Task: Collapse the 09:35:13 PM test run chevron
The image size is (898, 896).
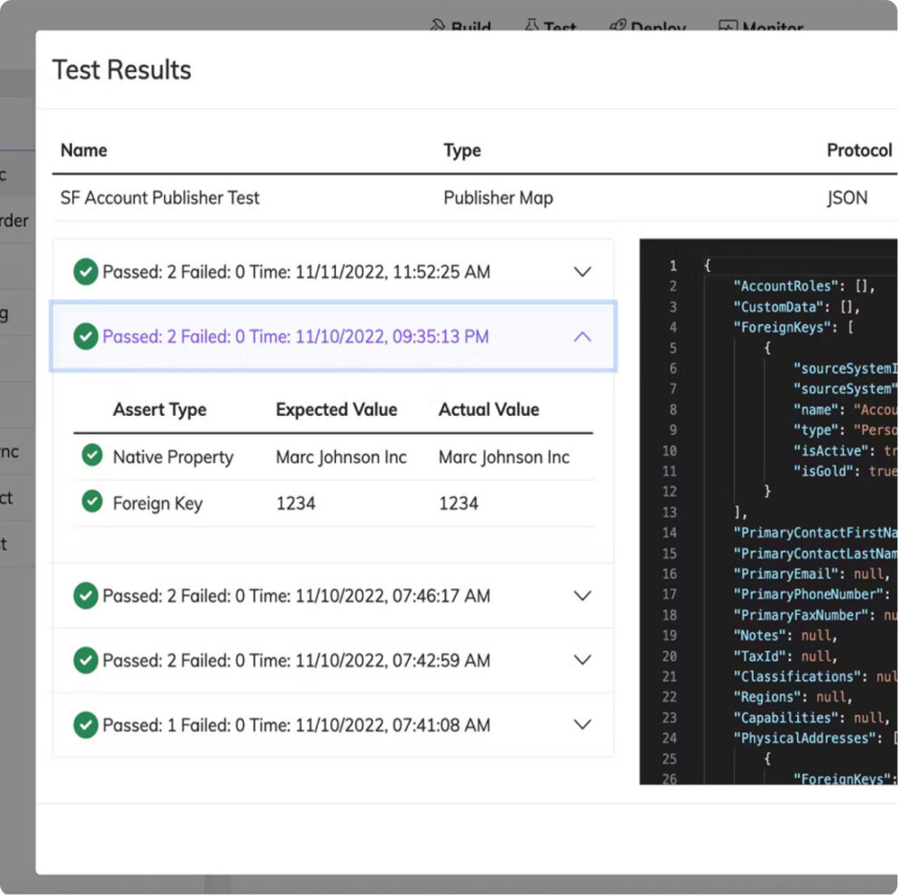Action: [582, 336]
